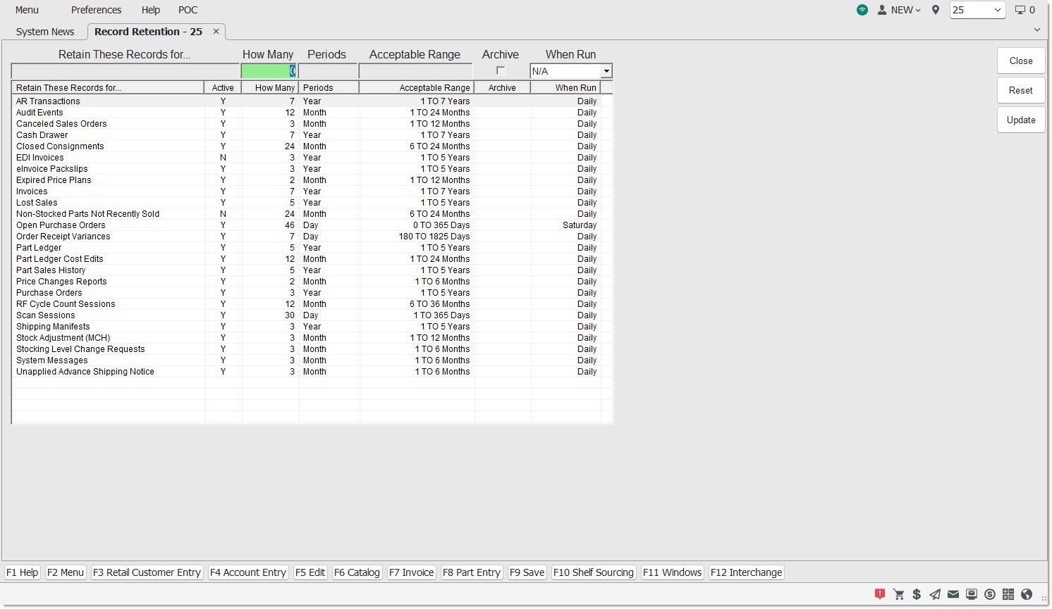The width and height of the screenshot is (1052, 609).
Task: Select the Open Purchase Orders row
Action: tap(61, 225)
